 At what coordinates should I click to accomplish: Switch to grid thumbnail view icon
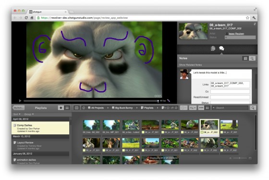coord(207,108)
